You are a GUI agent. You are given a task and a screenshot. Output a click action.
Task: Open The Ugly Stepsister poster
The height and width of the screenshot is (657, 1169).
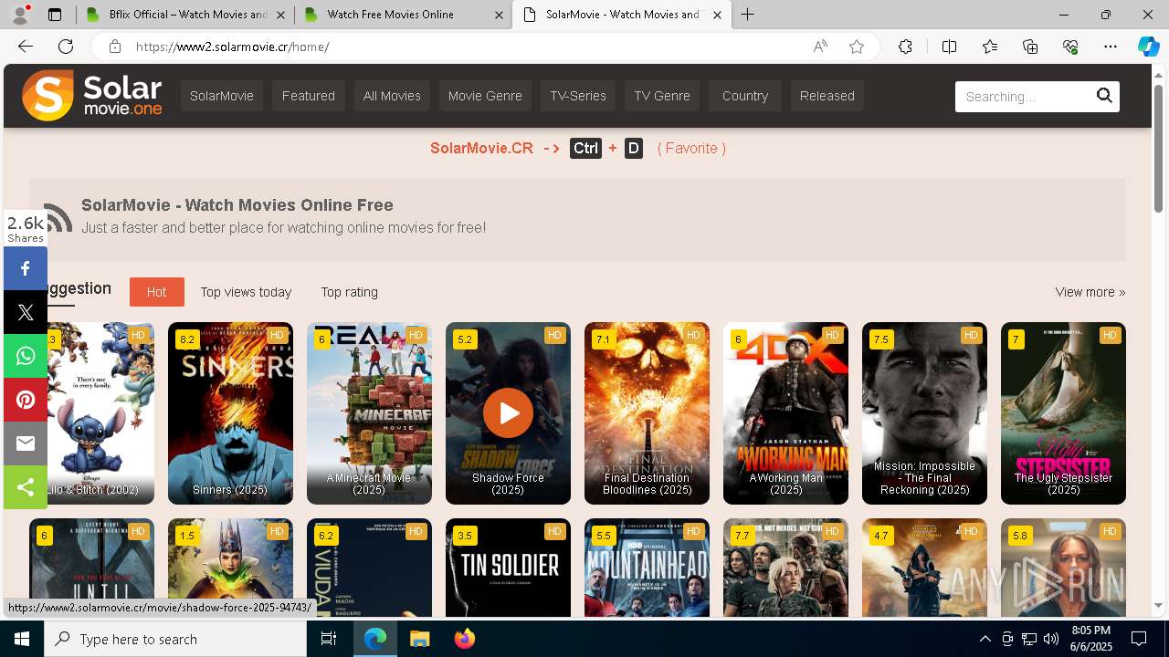pyautogui.click(x=1063, y=412)
